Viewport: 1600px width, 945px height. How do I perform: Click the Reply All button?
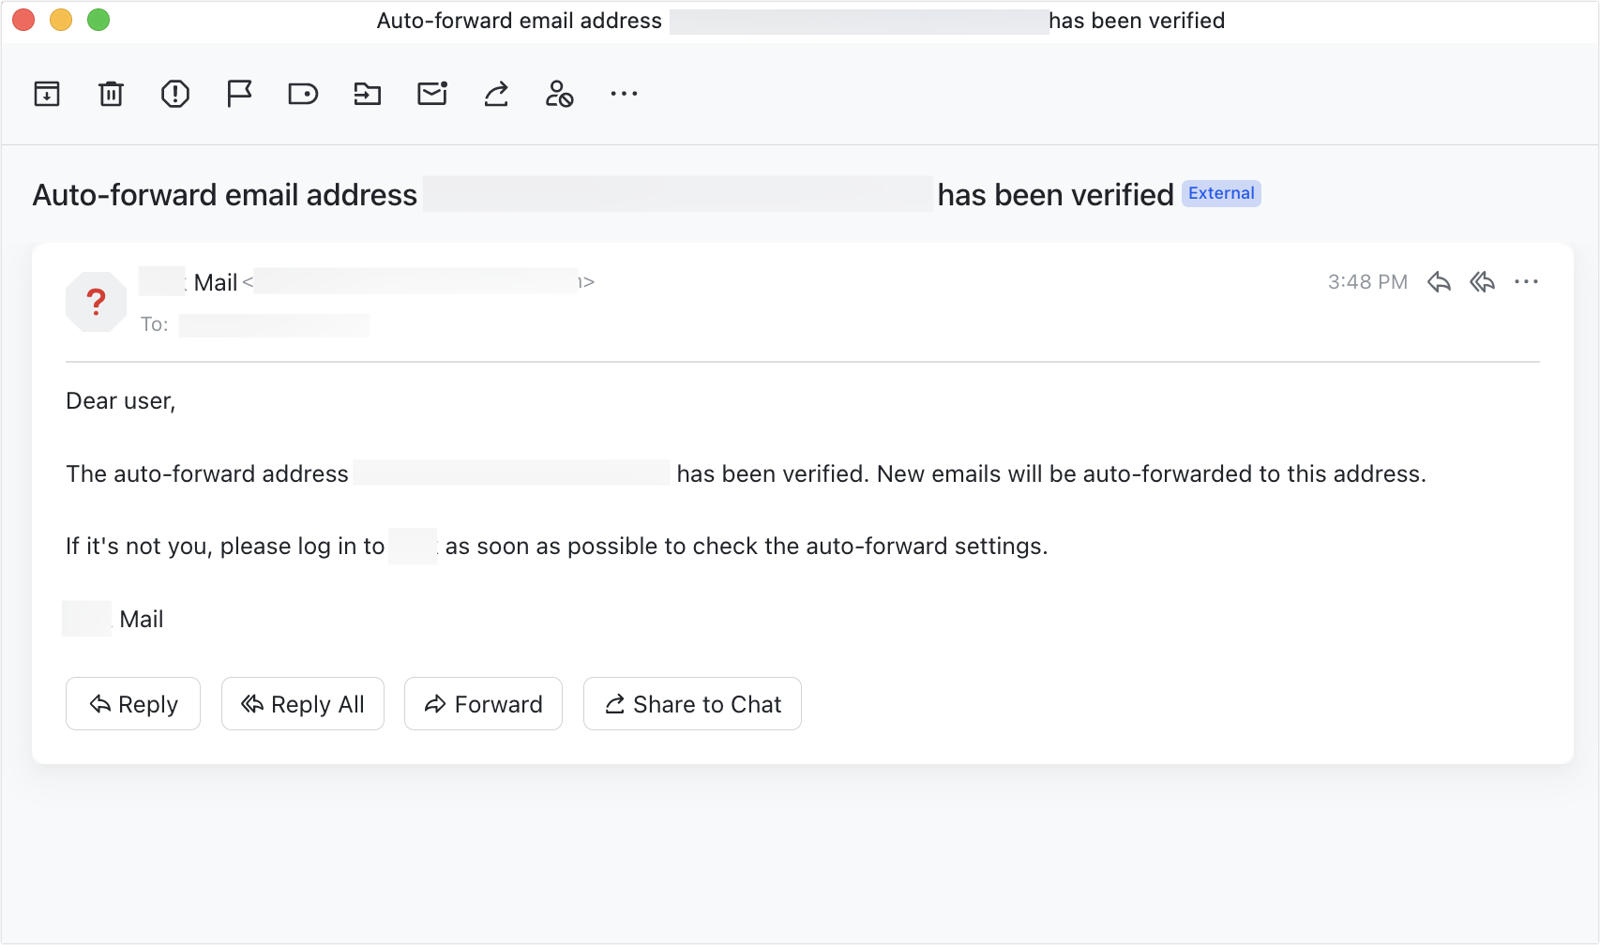[x=302, y=704]
